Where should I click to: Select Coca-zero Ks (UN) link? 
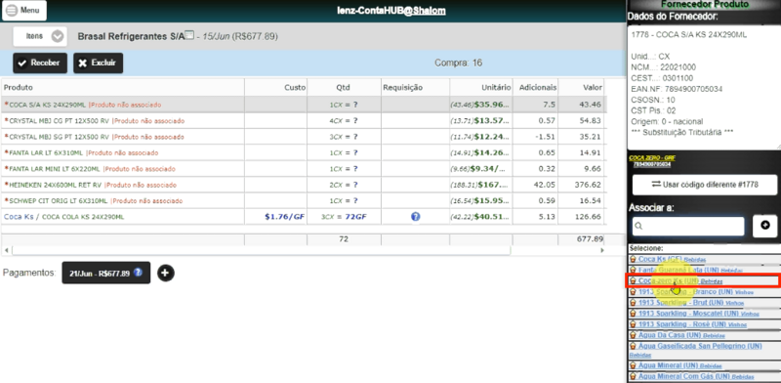click(669, 280)
